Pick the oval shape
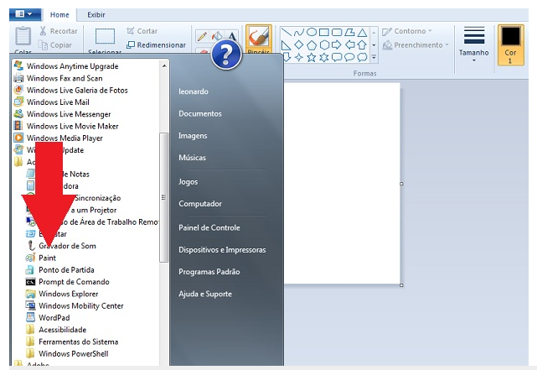Screen dimensions: 537x370 pos(312,32)
